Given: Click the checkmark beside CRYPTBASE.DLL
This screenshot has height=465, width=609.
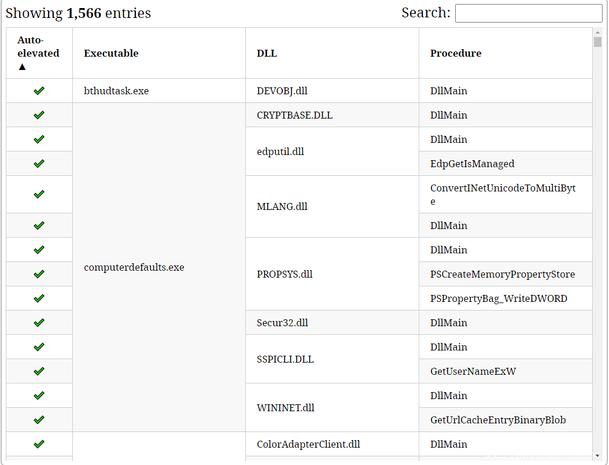Looking at the screenshot, I should click(x=39, y=115).
